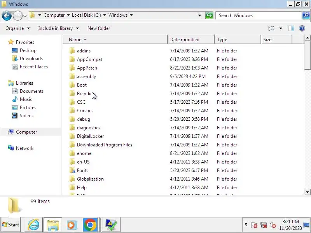Select the DigitalLocker folder name

pyautogui.click(x=91, y=136)
